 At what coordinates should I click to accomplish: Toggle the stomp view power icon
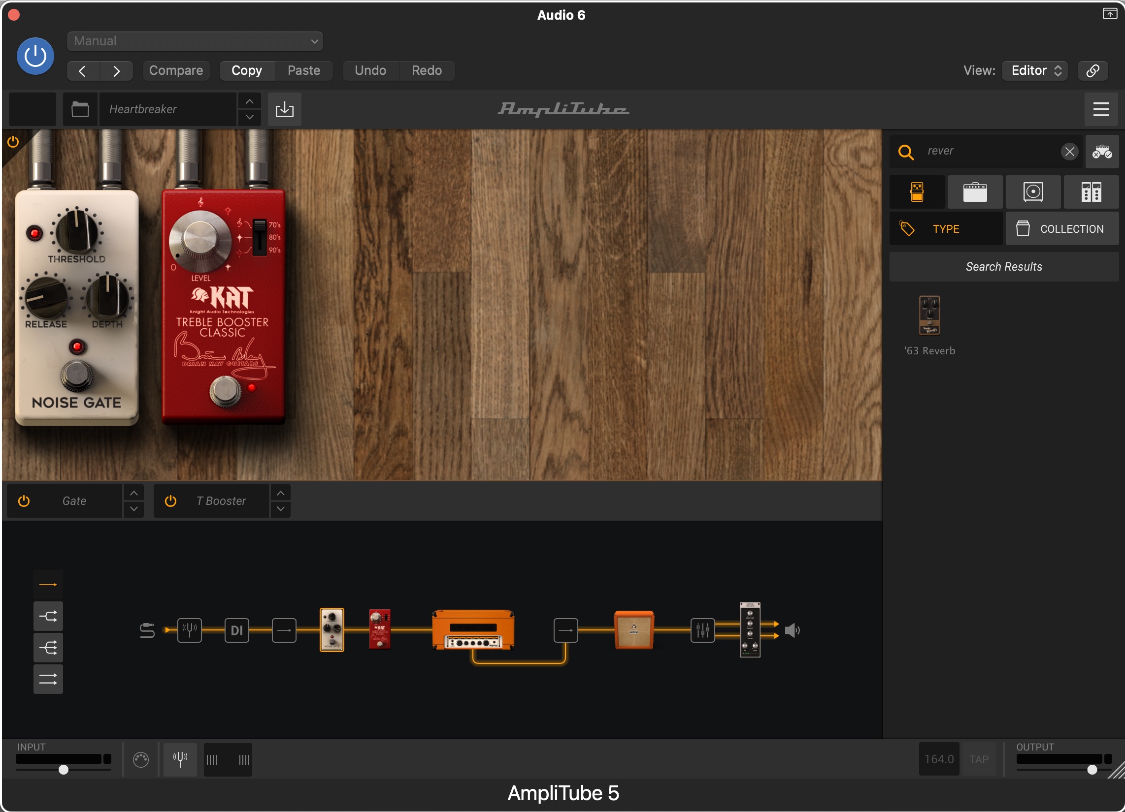pyautogui.click(x=13, y=142)
